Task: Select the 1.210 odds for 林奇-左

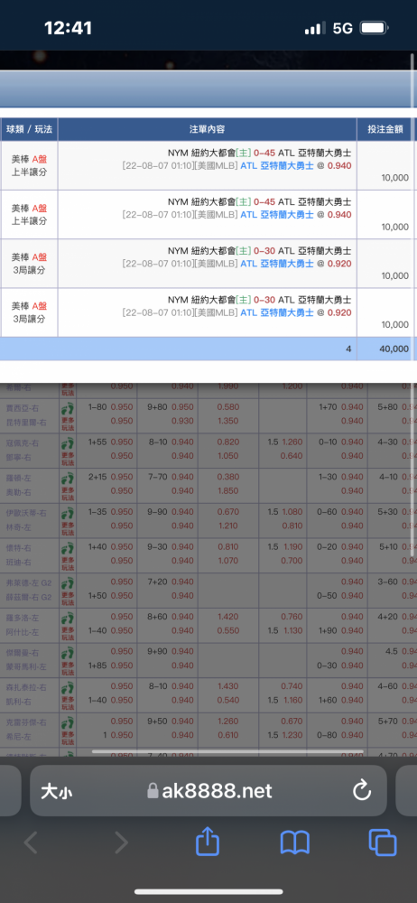Action: coord(228,526)
